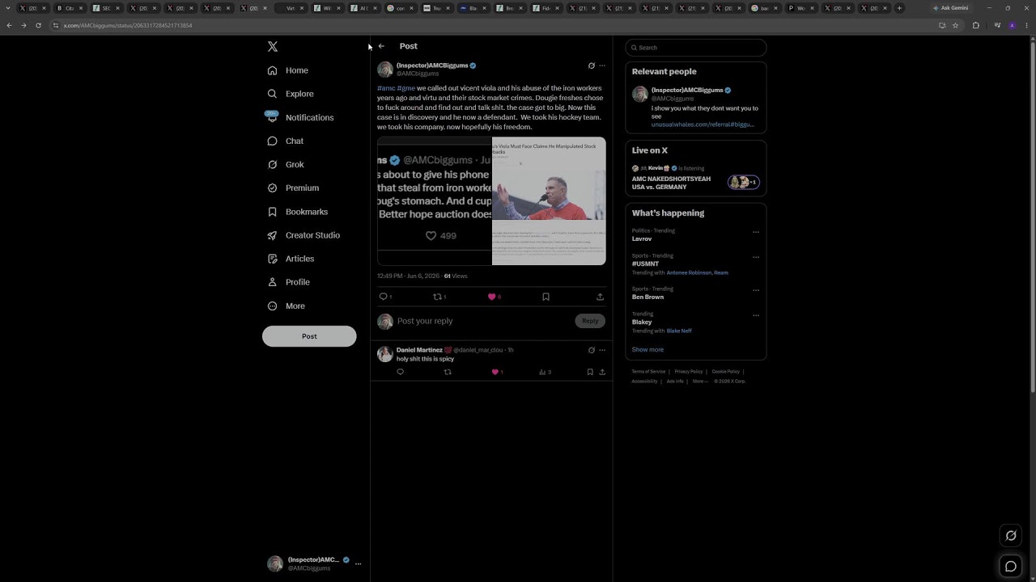The width and height of the screenshot is (1036, 582).
Task: Expand the More menu in sidebar
Action: (x=286, y=306)
